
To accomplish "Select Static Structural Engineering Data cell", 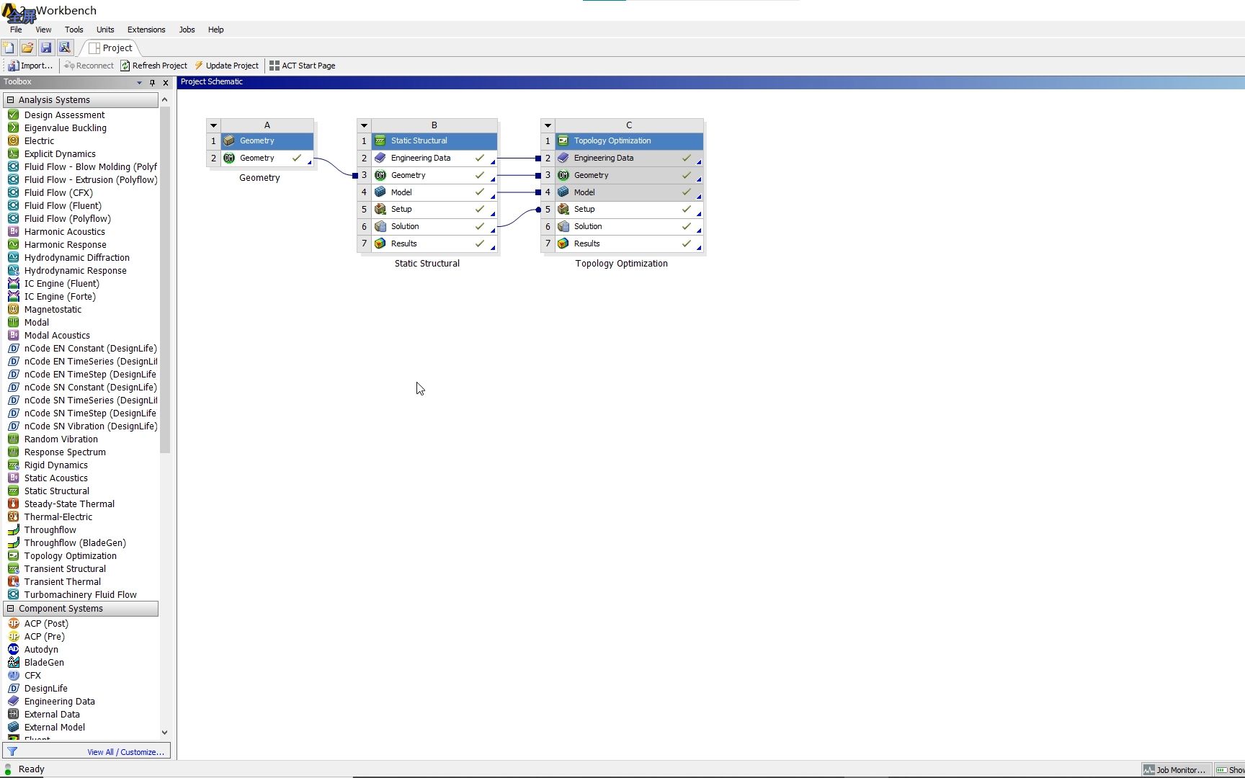I will tap(434, 158).
